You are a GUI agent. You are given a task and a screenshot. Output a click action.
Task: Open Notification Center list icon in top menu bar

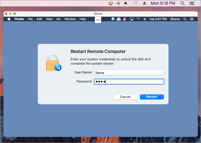192,3
